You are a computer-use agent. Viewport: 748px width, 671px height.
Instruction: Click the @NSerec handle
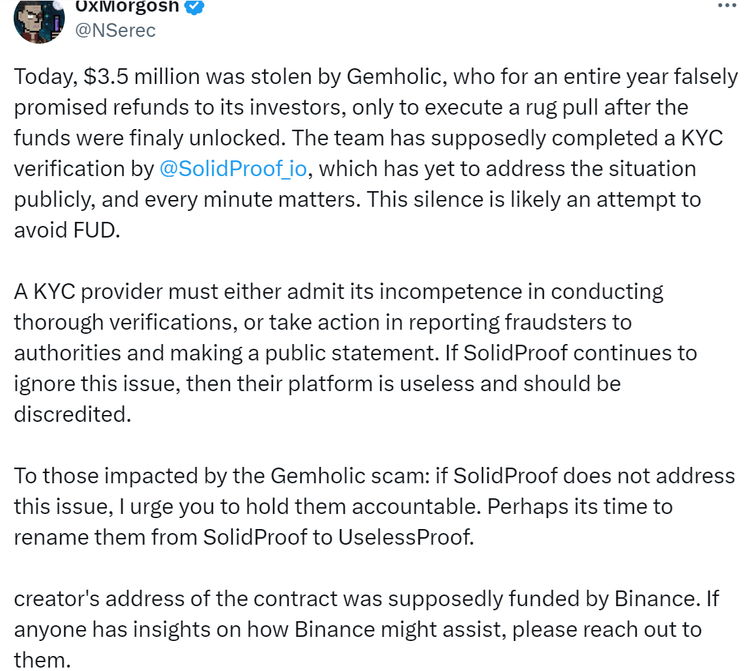pos(115,30)
